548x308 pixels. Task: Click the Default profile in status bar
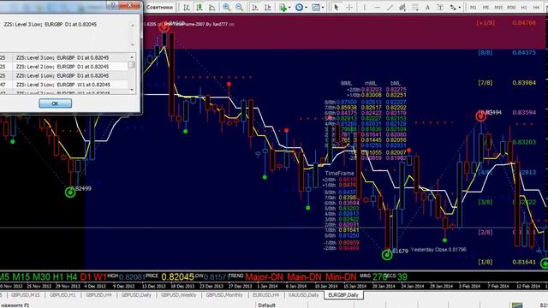point(266,305)
